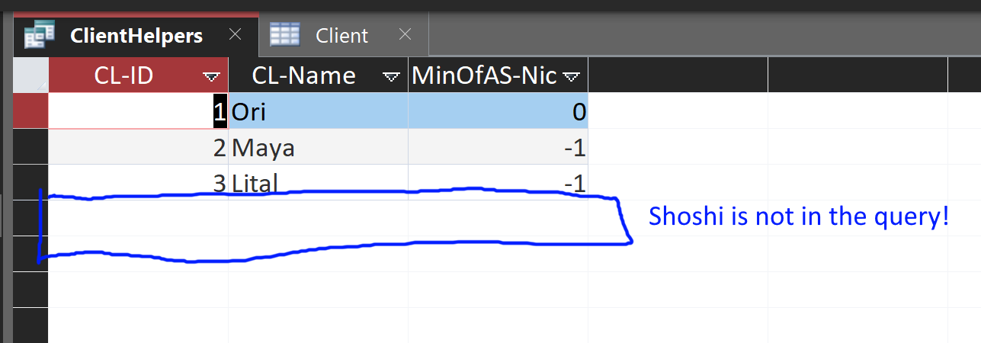Click the CL-ID cell containing 1
The height and width of the screenshot is (343, 981).
pyautogui.click(x=138, y=111)
